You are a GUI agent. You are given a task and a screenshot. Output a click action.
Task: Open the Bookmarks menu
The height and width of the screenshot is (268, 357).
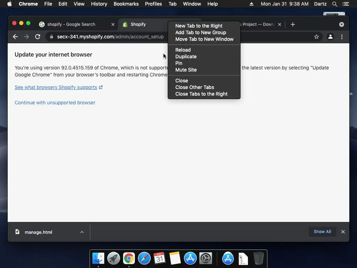pos(126,4)
